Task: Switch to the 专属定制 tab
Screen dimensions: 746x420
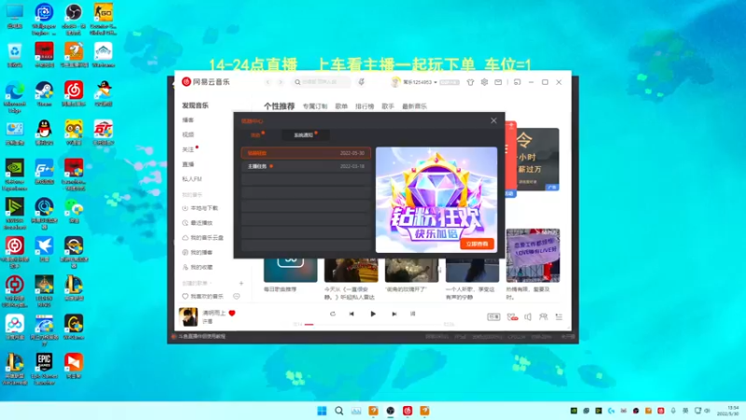Action: coord(315,106)
